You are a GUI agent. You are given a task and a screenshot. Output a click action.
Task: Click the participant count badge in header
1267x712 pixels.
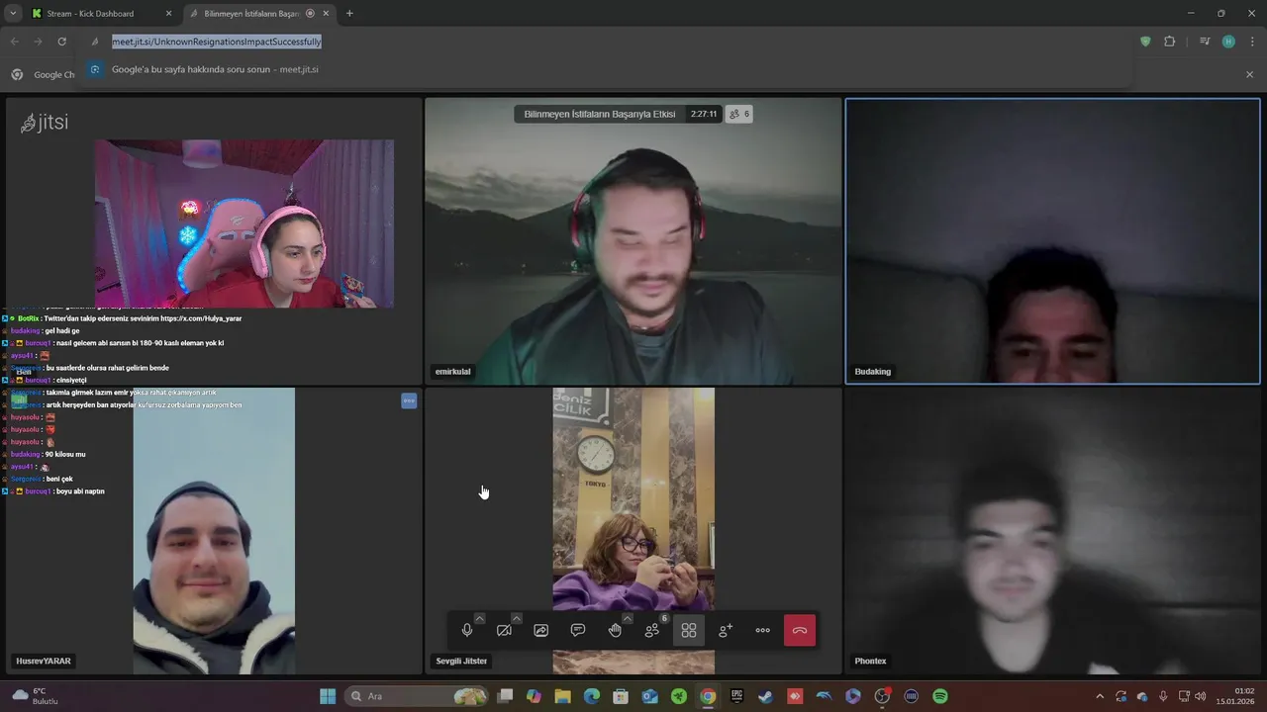pos(739,114)
